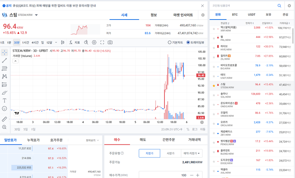Toggle fullscreen chart mode

(x=102, y=42)
